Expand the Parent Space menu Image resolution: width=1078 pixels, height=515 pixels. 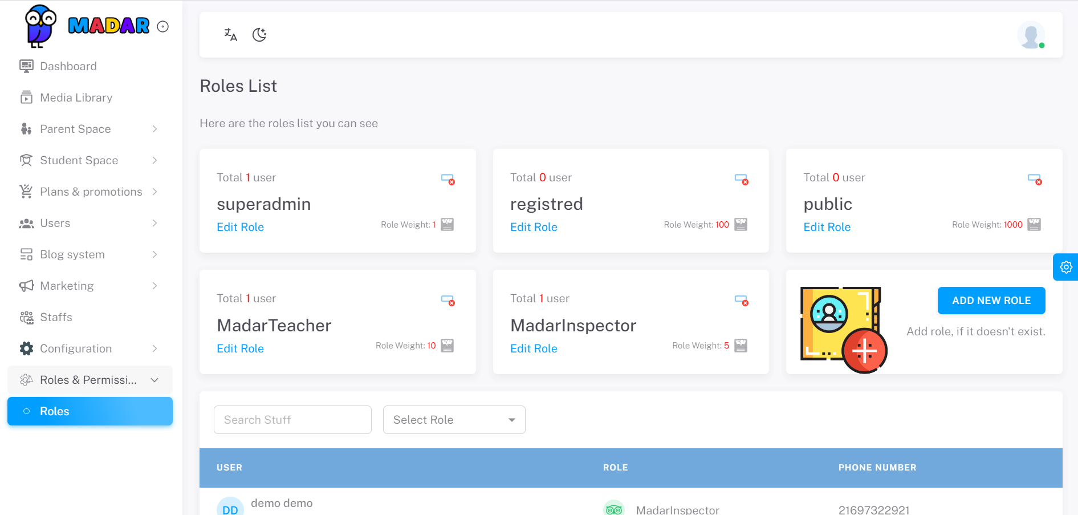[x=90, y=129]
